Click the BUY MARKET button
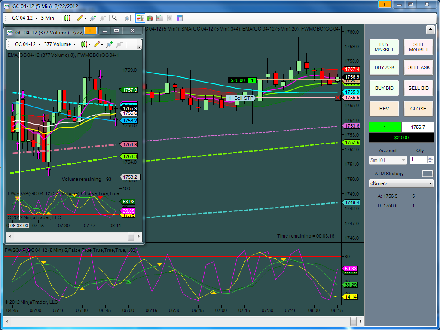The height and width of the screenshot is (330, 440). coord(384,47)
